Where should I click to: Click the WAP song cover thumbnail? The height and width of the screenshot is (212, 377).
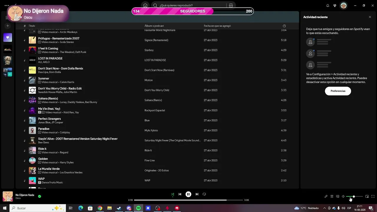click(x=32, y=180)
